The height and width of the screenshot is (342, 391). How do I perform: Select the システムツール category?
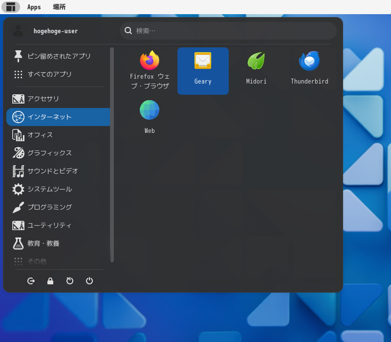point(58,189)
